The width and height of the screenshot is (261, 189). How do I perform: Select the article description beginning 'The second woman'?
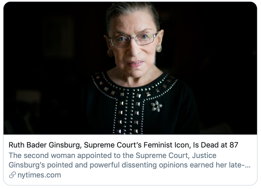click(129, 160)
